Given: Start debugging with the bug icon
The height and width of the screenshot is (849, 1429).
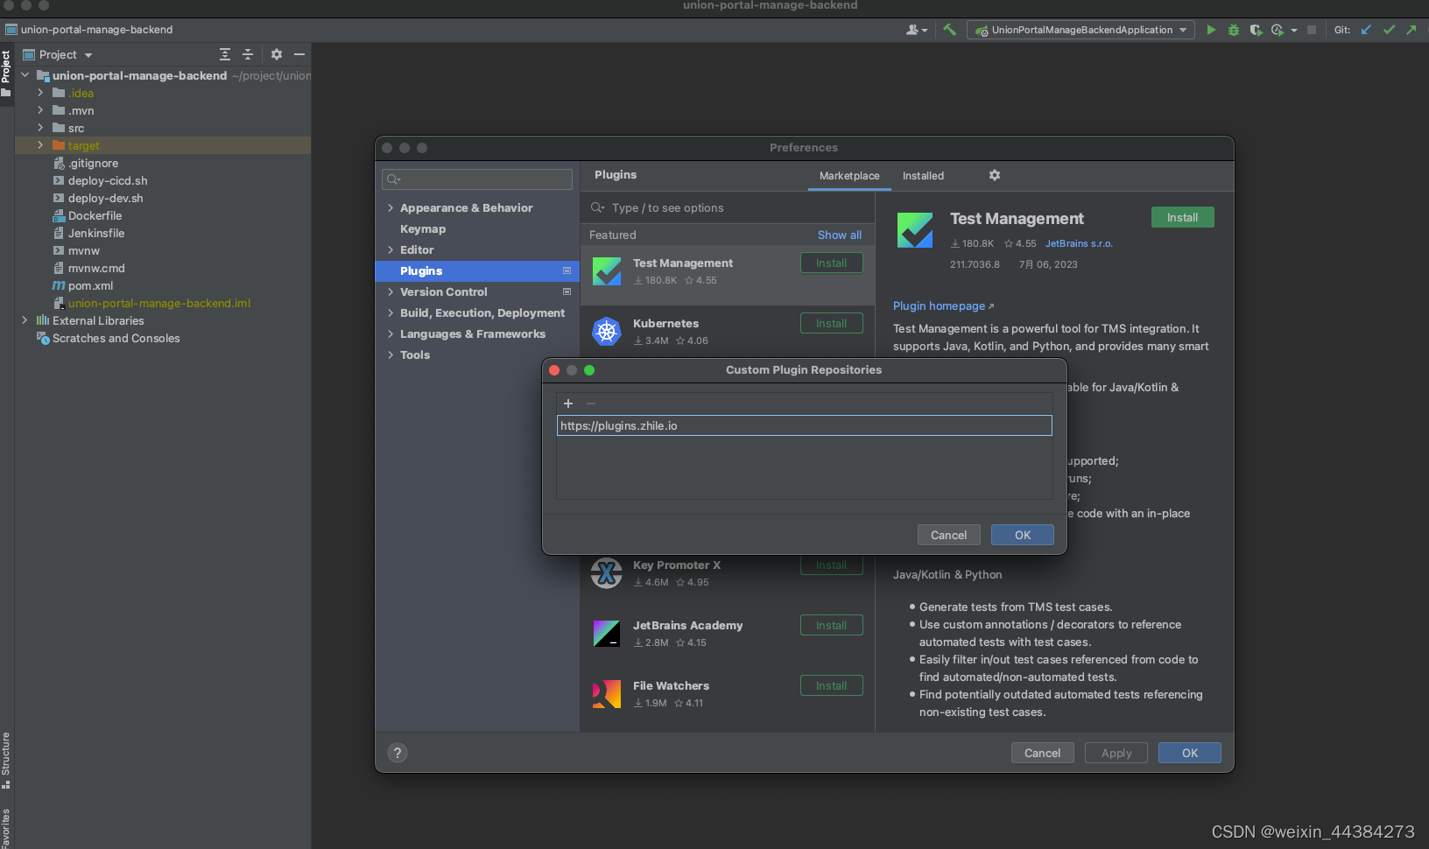Looking at the screenshot, I should click(x=1233, y=30).
